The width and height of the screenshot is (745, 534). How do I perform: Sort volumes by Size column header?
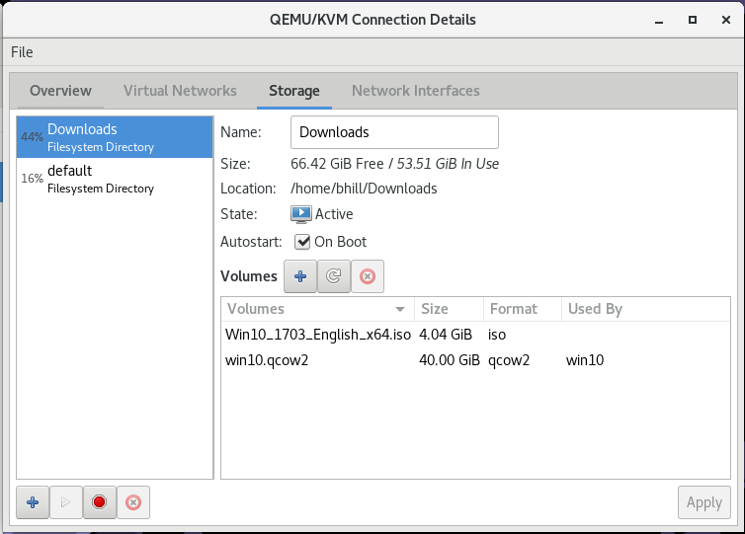point(449,309)
